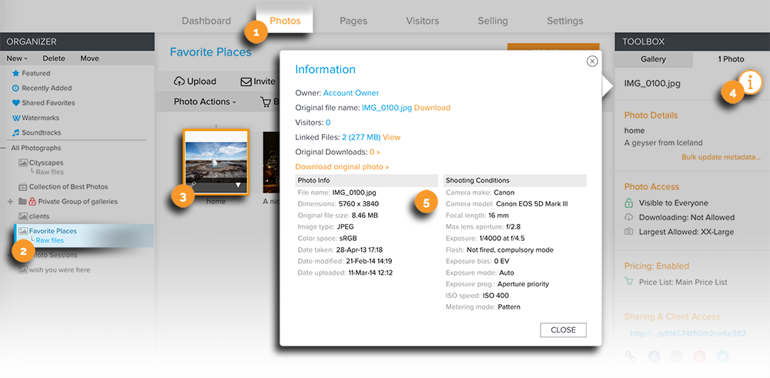Image resolution: width=770 pixels, height=378 pixels.
Task: Share via the email envelope icon
Action: [677, 356]
